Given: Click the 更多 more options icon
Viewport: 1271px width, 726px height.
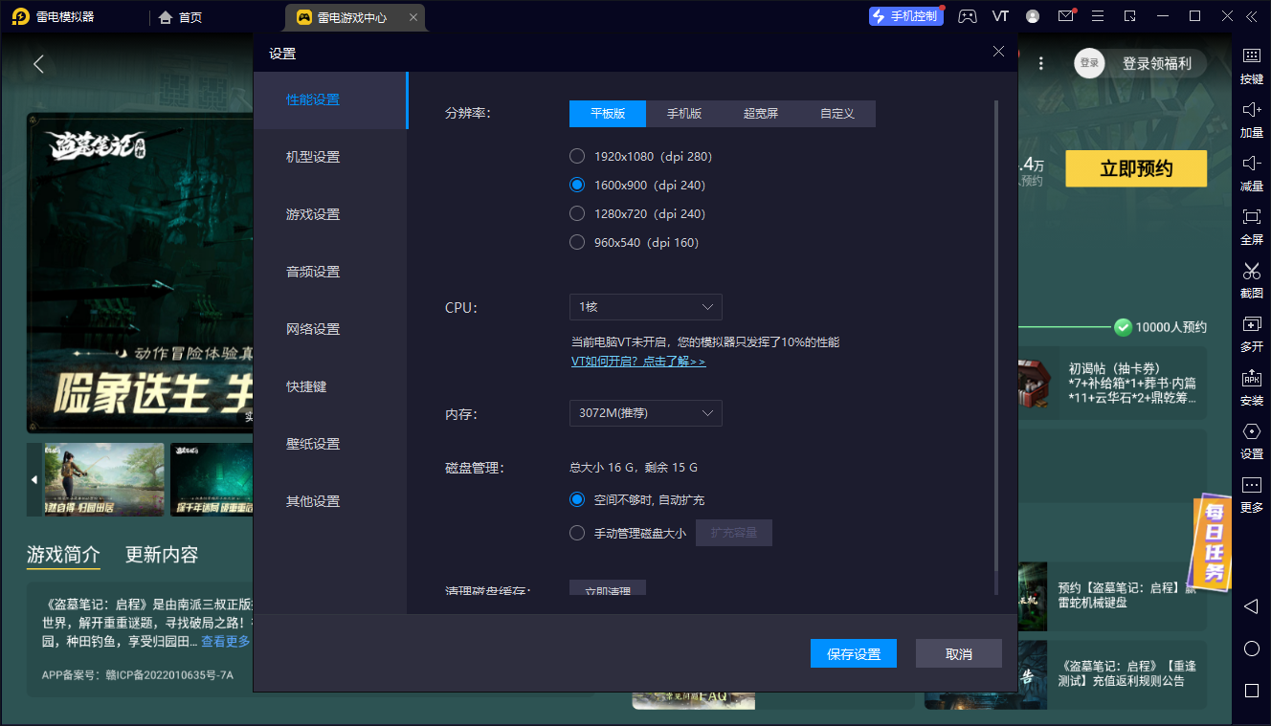Looking at the screenshot, I should tap(1251, 484).
